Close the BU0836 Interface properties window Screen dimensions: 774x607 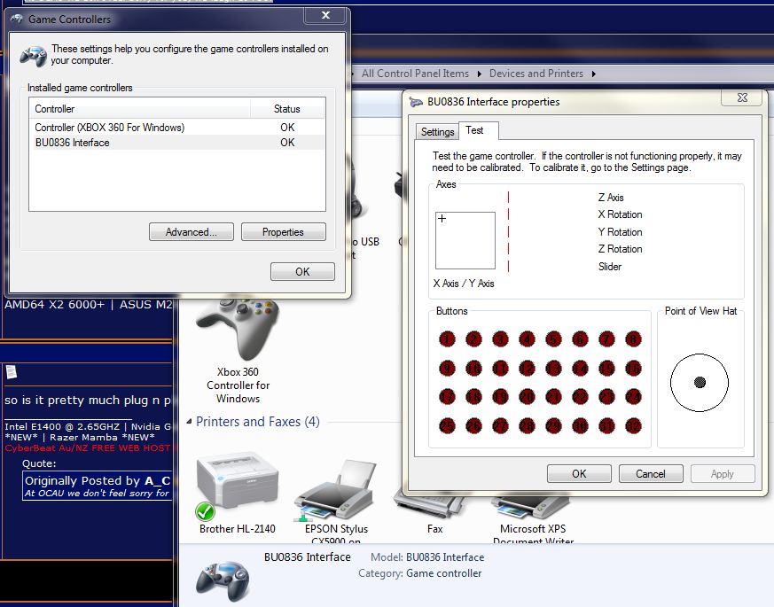pos(742,97)
